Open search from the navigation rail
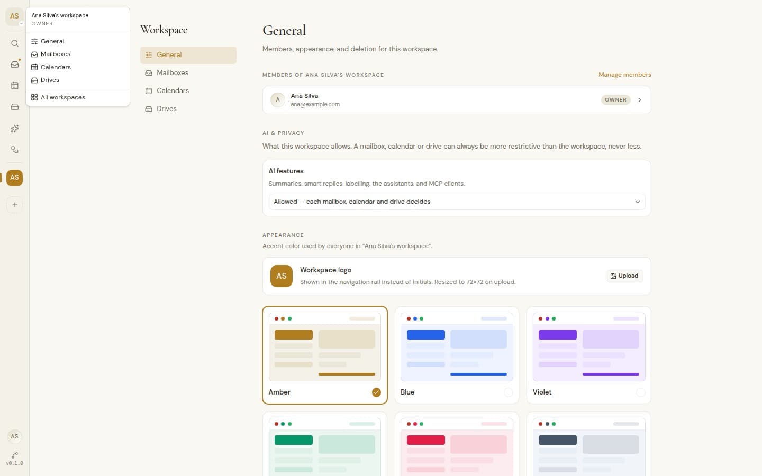This screenshot has width=762, height=476. (x=15, y=43)
